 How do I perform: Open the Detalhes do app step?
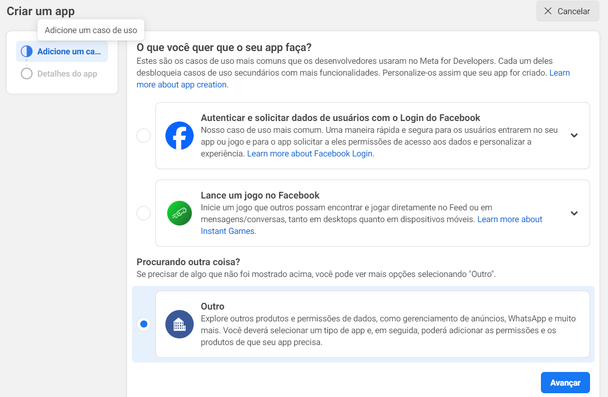(62, 74)
